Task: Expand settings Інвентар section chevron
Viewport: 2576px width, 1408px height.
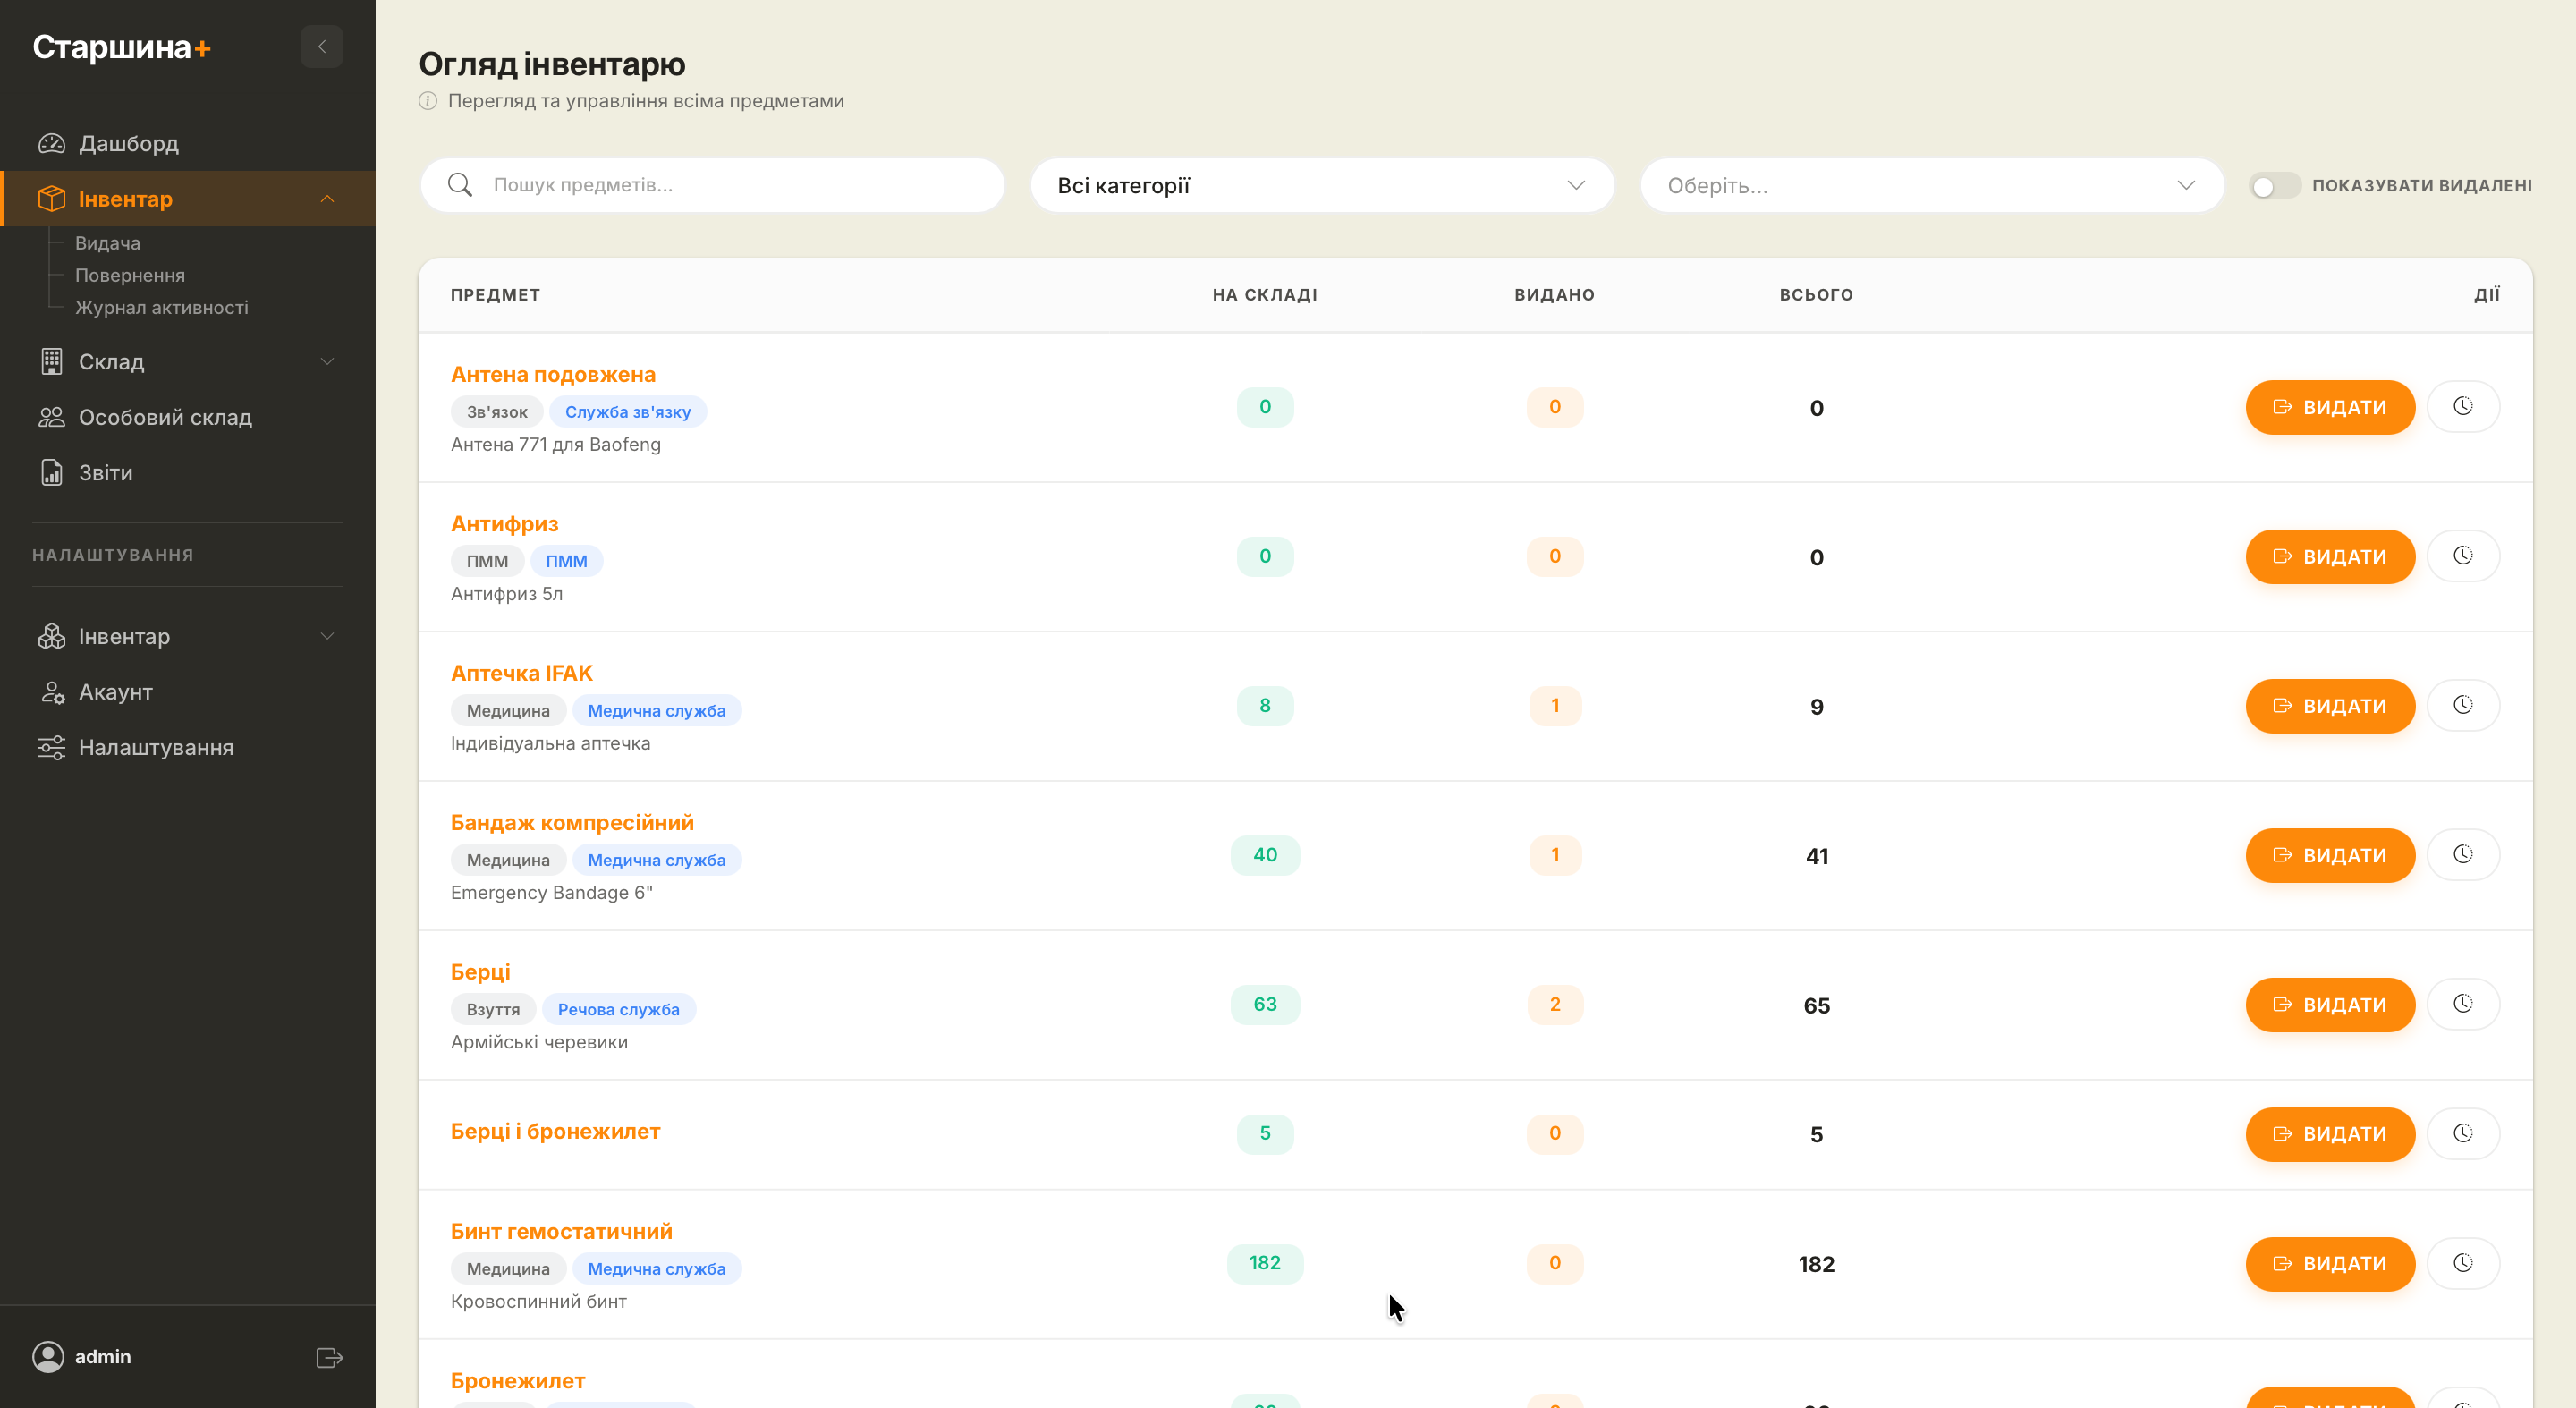Action: pyautogui.click(x=327, y=636)
